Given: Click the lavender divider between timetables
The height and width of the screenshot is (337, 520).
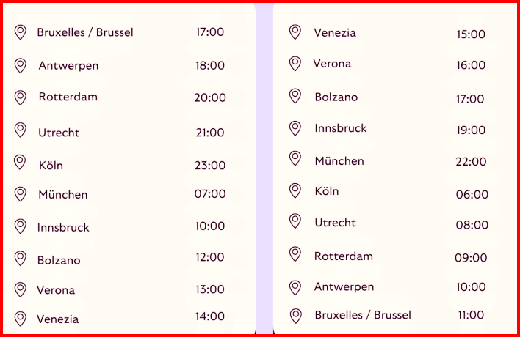Looking at the screenshot, I should pyautogui.click(x=264, y=168).
